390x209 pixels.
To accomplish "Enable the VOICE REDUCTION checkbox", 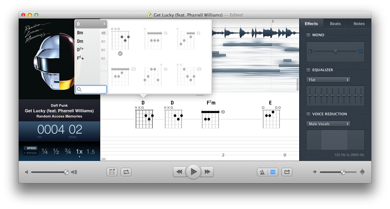I will (x=308, y=114).
